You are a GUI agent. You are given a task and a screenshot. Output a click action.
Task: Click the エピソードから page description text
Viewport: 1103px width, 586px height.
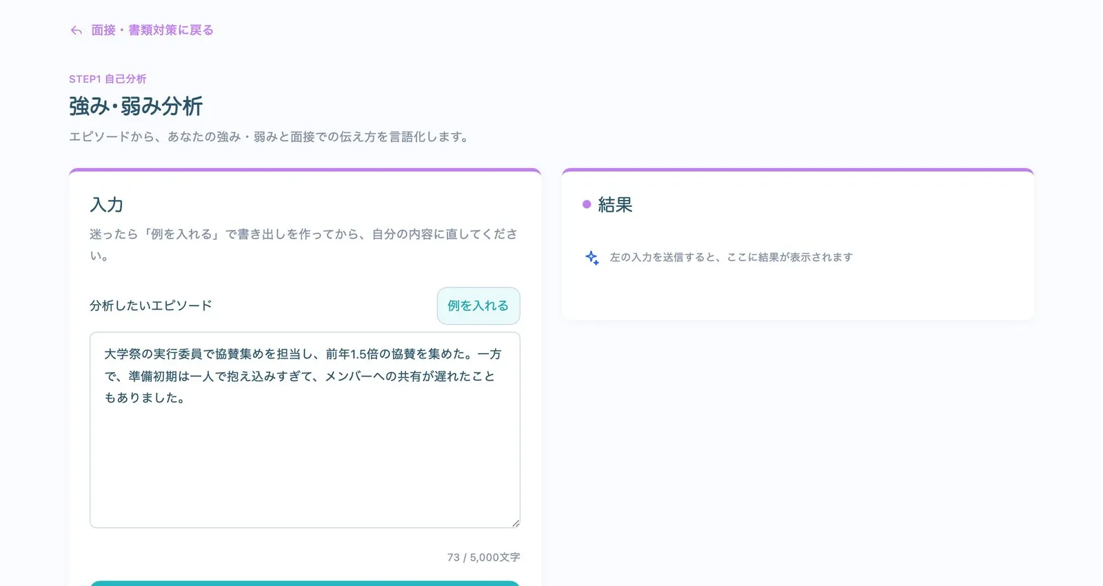pyautogui.click(x=268, y=137)
